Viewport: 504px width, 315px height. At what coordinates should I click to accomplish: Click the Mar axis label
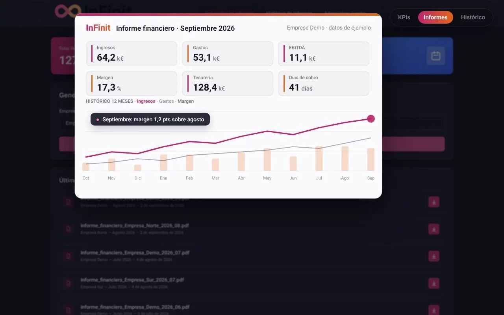coord(215,178)
